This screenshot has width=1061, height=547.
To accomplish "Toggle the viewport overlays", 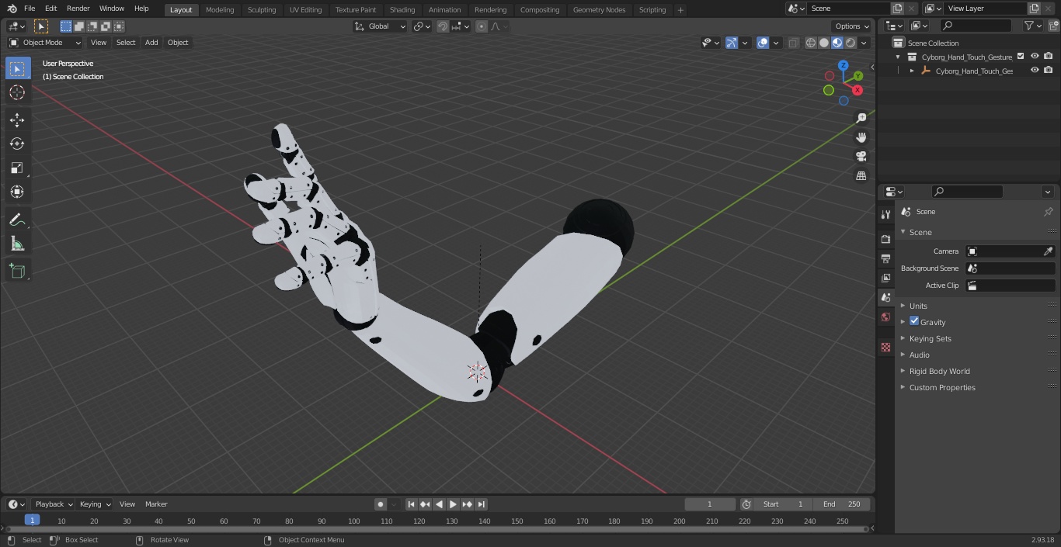I will click(x=763, y=43).
